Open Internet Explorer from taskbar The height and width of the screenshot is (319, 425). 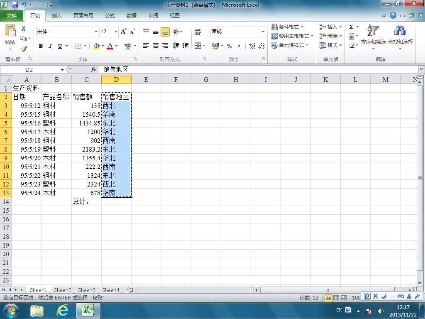pyautogui.click(x=62, y=311)
